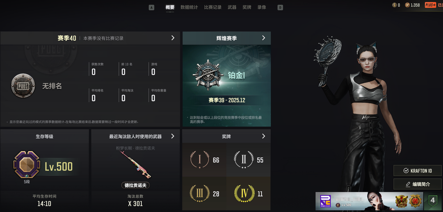Viewport: 443px width, 212px height.
Task: Select the gold medal IV laurel icon
Action: [x=244, y=194]
